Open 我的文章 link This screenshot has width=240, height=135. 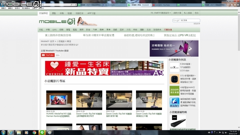coord(177,13)
